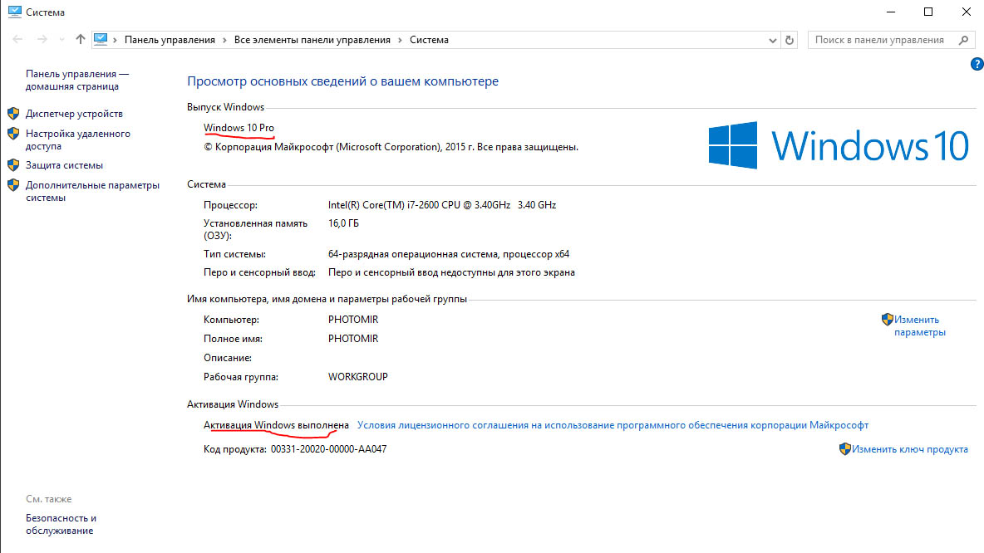Expand chevron before 'Панель управления' breadcrumb
984x553 pixels.
(115, 40)
